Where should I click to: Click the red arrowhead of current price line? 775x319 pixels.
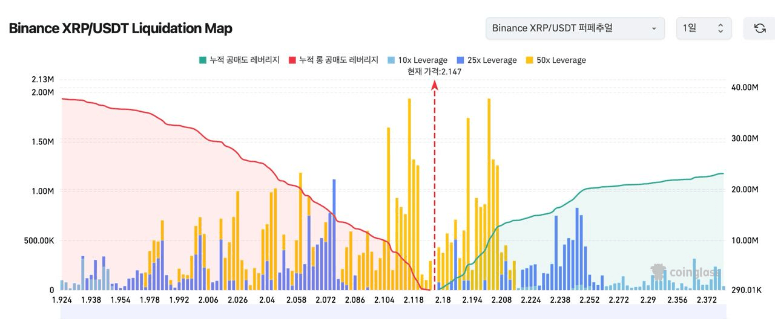[x=434, y=85]
